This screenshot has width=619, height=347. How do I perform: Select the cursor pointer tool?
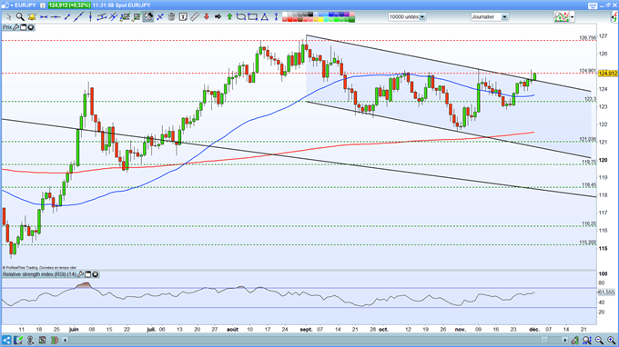point(8,17)
